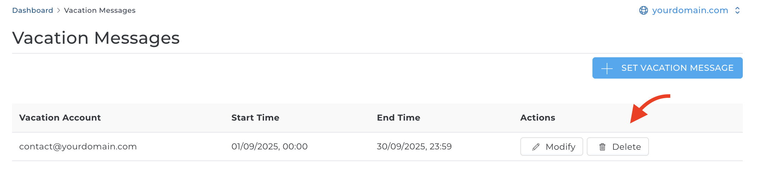757x175 pixels.
Task: Expand the domain switcher up-down chevron
Action: pyautogui.click(x=737, y=10)
